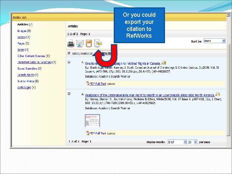Screen dimensions: 232x174
Task: Open the Display results Brief dropdown
Action: (177, 142)
